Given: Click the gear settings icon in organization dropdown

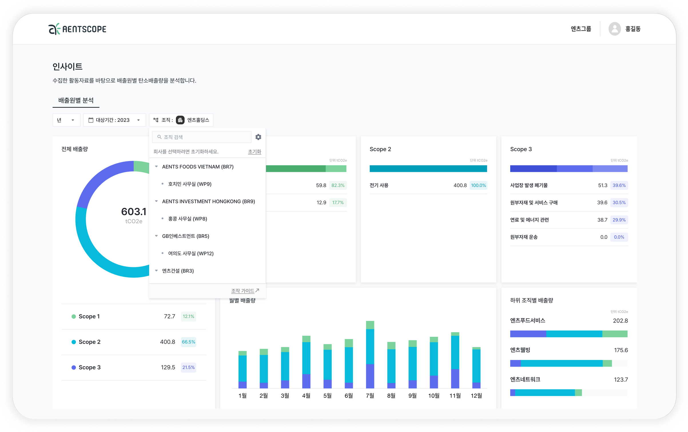Looking at the screenshot, I should 258,137.
